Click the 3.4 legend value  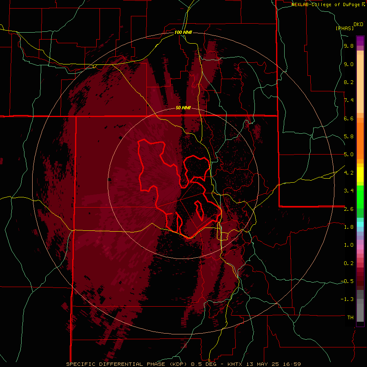(x=349, y=190)
